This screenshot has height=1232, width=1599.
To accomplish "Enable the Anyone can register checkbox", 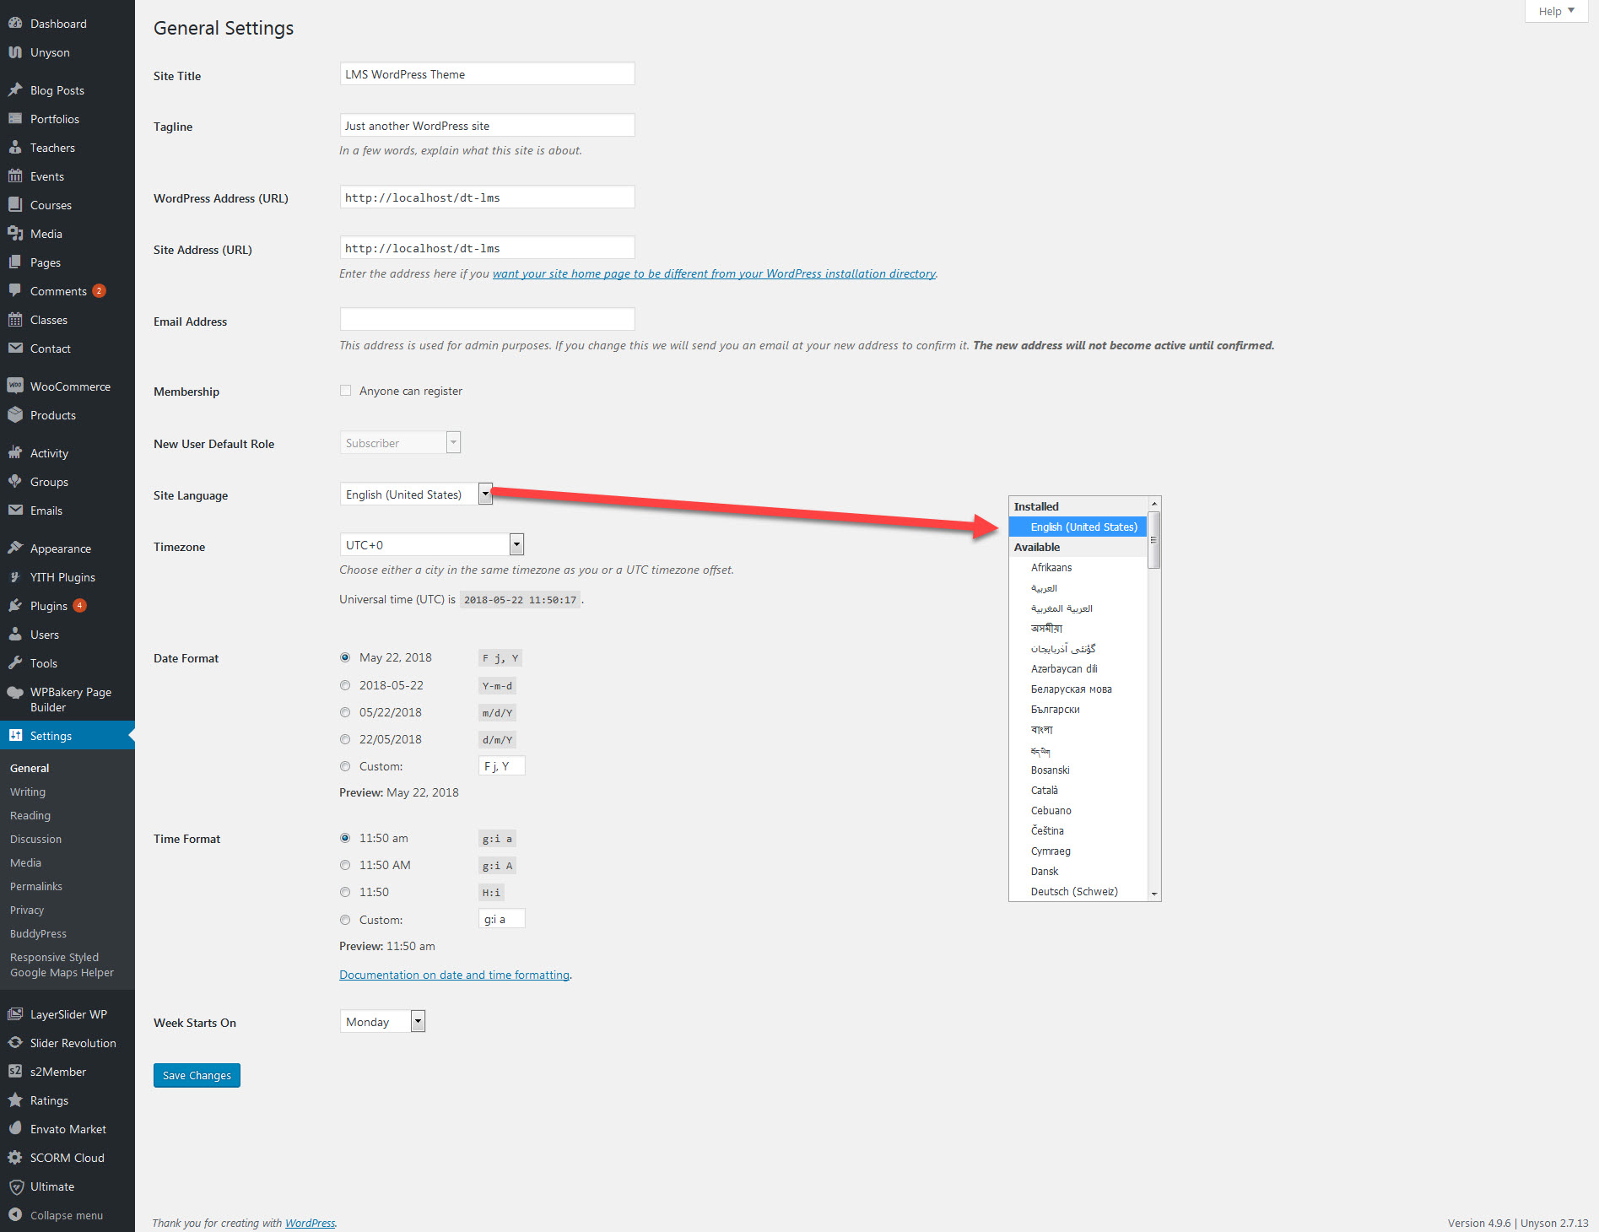I will [x=345, y=391].
